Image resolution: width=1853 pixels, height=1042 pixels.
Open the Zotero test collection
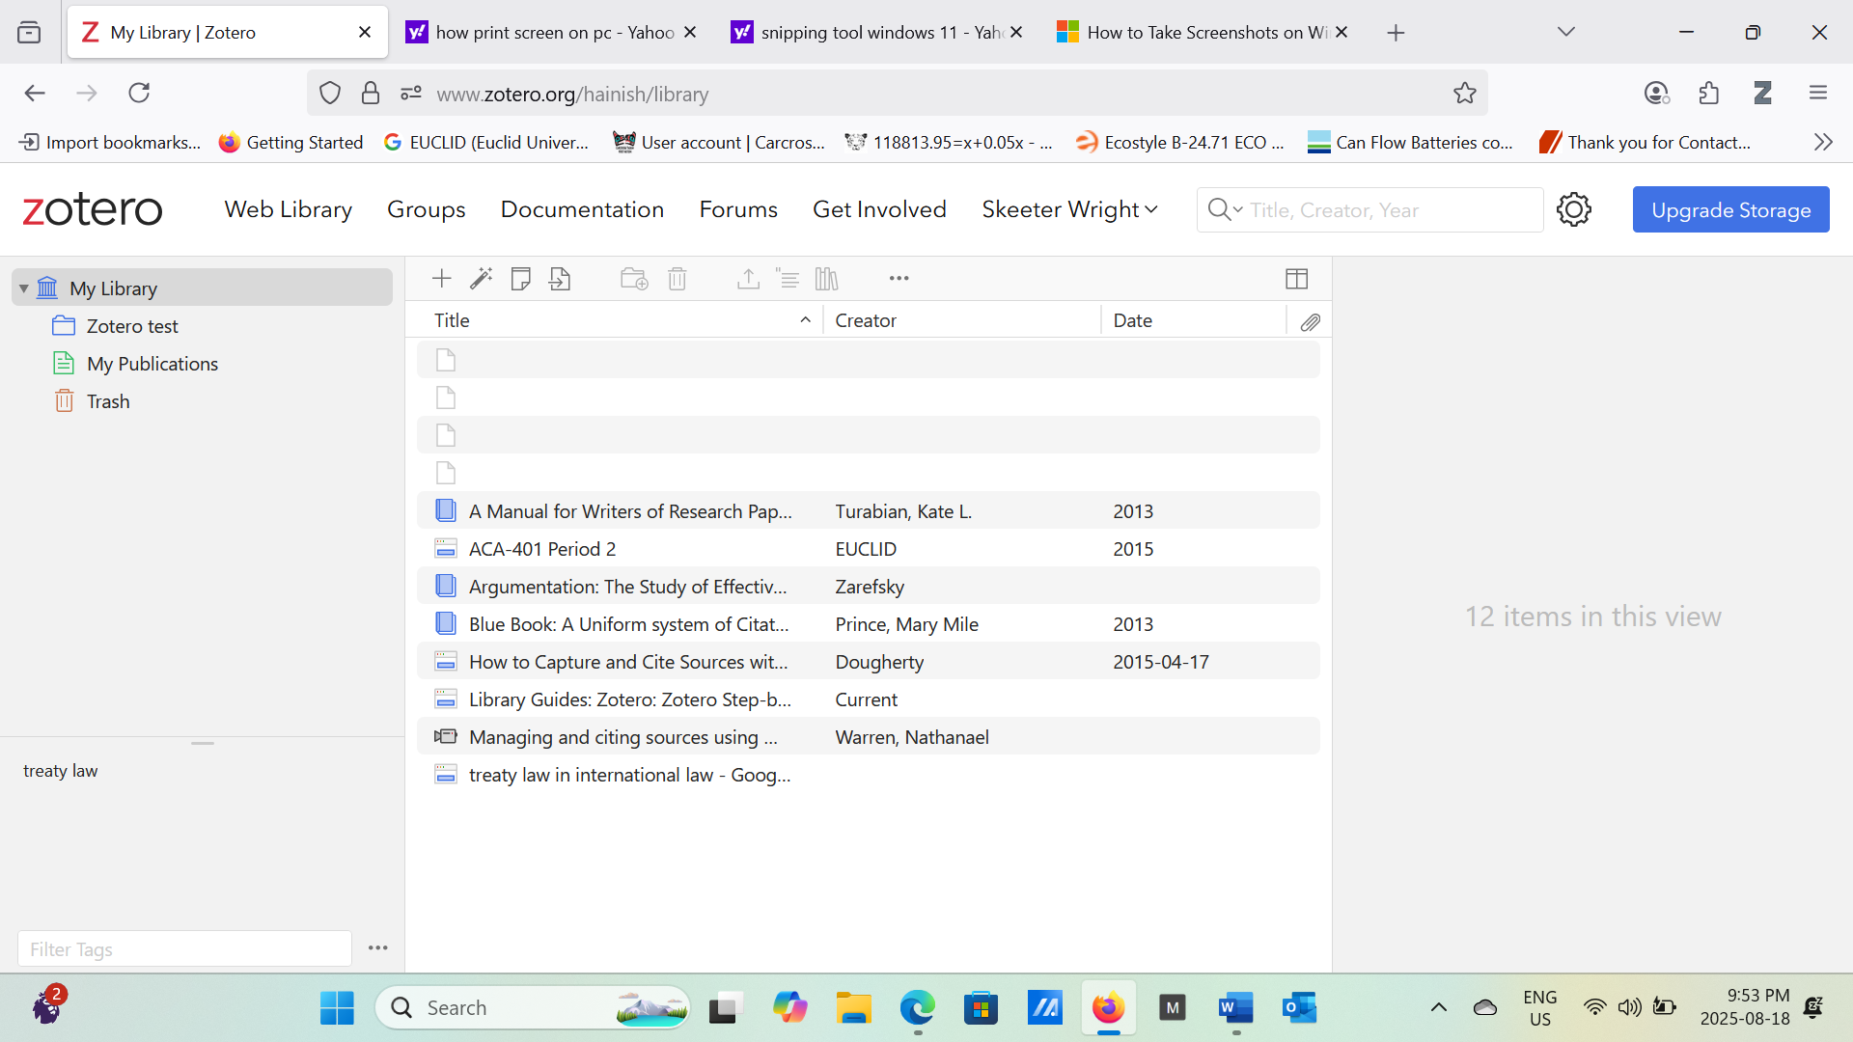coord(132,326)
